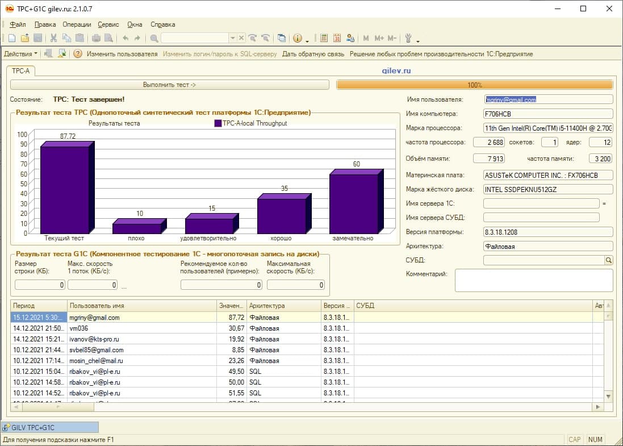Click the Find previous binoculars icon
Screen dimensions: 623x446
265,38
